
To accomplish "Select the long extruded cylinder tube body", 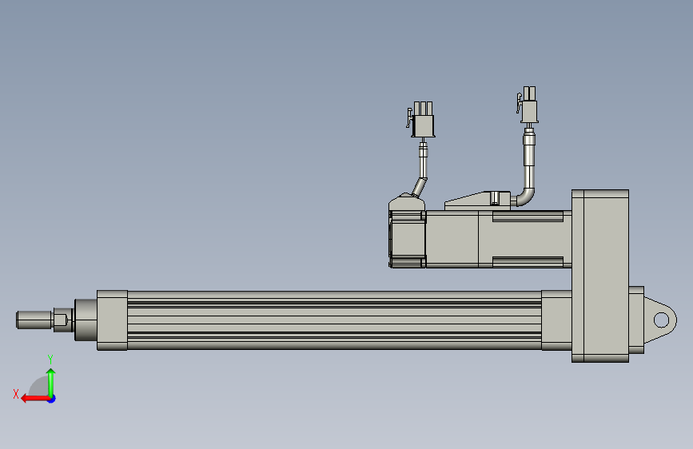I will 334,320.
